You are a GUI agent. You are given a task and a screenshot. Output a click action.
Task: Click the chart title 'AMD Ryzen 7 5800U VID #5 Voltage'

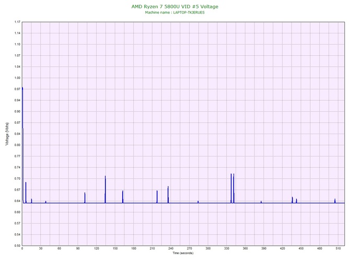click(x=175, y=7)
